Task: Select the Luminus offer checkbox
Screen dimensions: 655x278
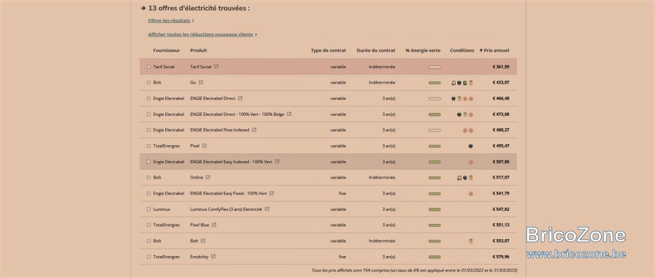Action: (148, 209)
